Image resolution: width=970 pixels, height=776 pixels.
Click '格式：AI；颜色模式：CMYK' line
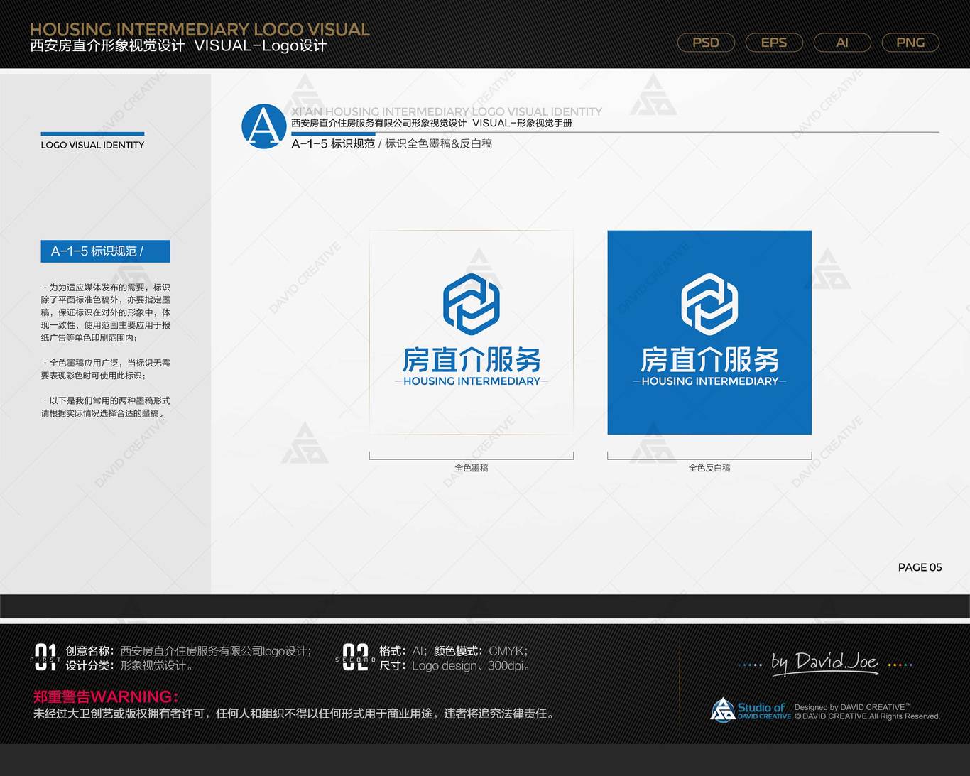coord(454,651)
